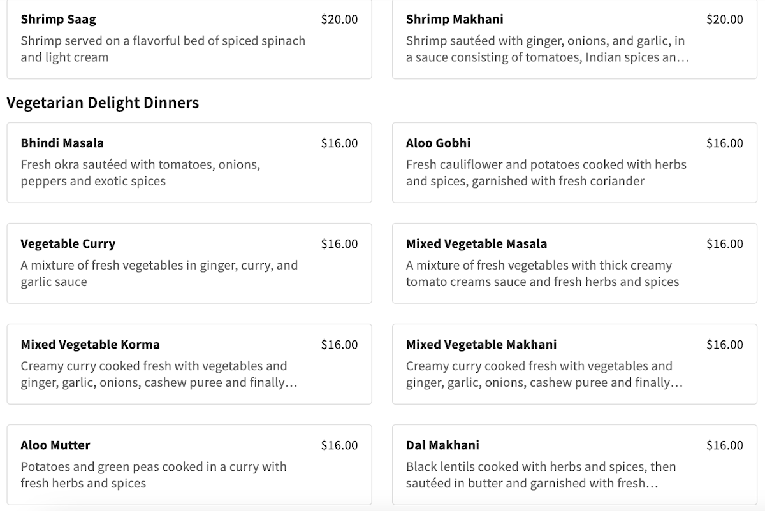Add Vegetable Curry by clicking its title

coord(68,243)
